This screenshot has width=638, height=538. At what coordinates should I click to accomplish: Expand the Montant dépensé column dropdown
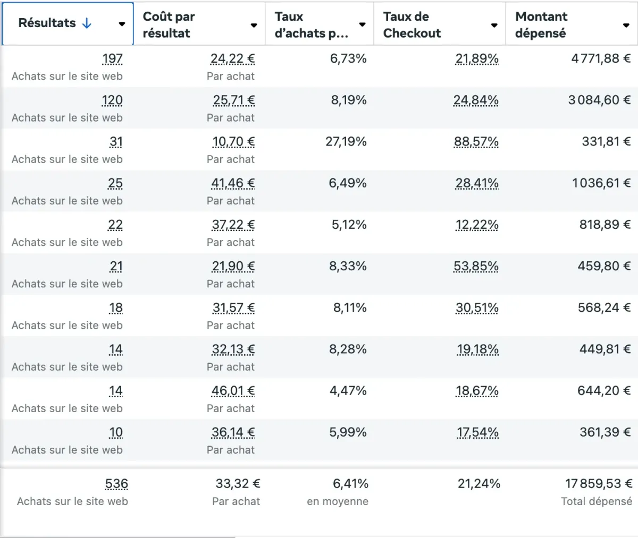(626, 25)
